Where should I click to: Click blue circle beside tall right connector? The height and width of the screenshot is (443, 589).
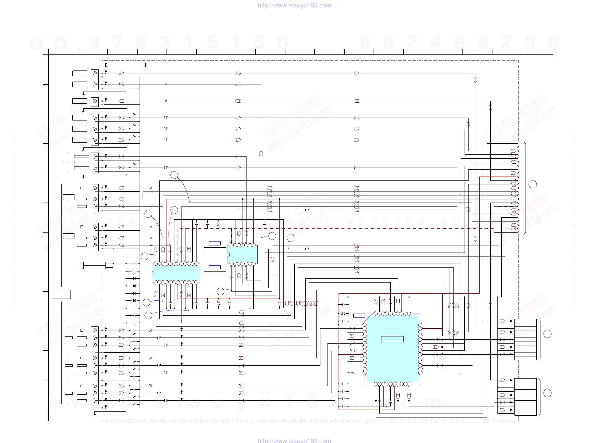[532, 184]
